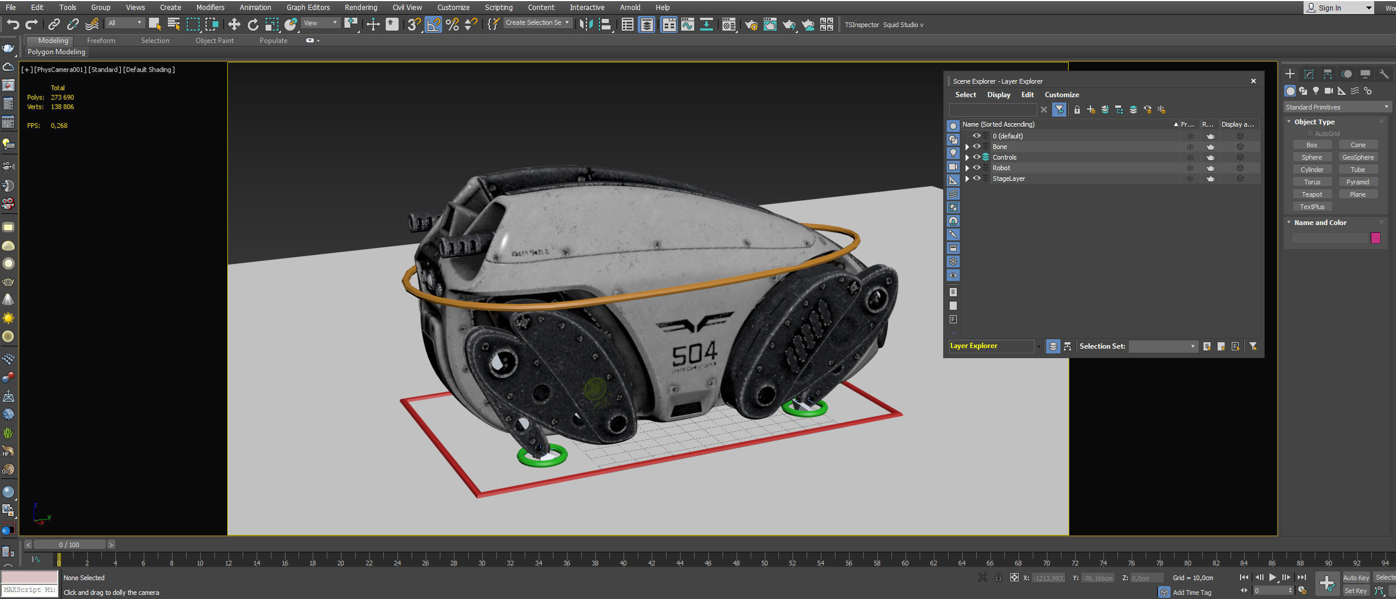The height and width of the screenshot is (599, 1396).
Task: Click the Redo arrow icon
Action: (32, 24)
